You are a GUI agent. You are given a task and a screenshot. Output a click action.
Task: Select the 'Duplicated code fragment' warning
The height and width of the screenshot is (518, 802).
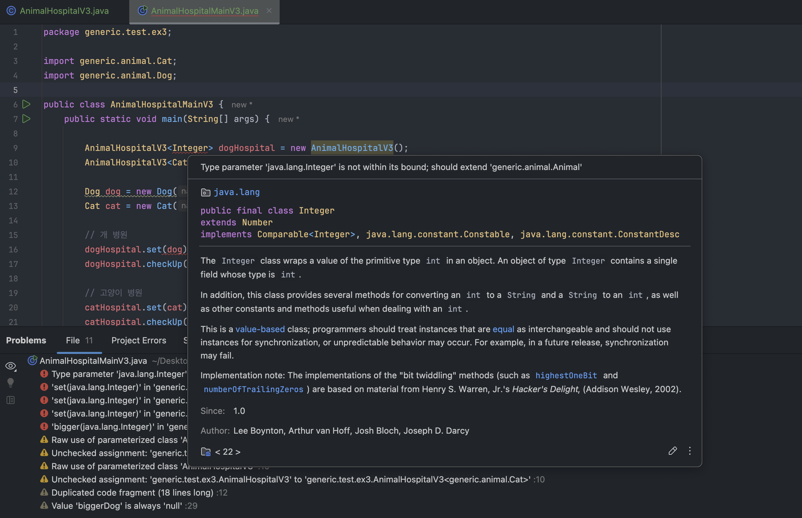tap(132, 492)
